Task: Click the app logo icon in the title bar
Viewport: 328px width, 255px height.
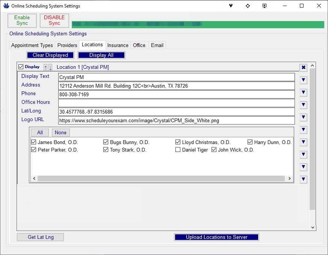Action: [6, 6]
